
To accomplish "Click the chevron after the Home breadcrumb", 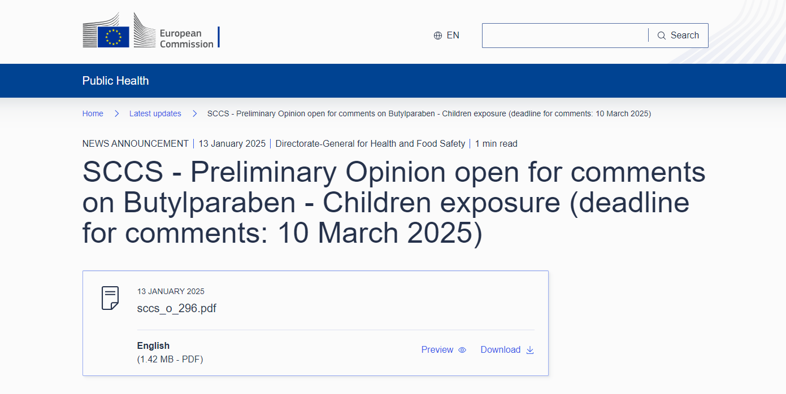I will point(116,113).
